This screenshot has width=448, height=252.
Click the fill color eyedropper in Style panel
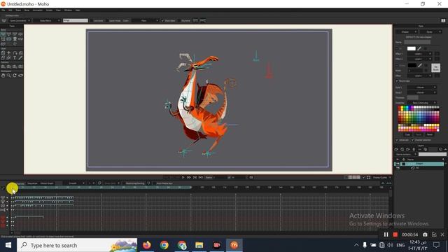(x=419, y=48)
